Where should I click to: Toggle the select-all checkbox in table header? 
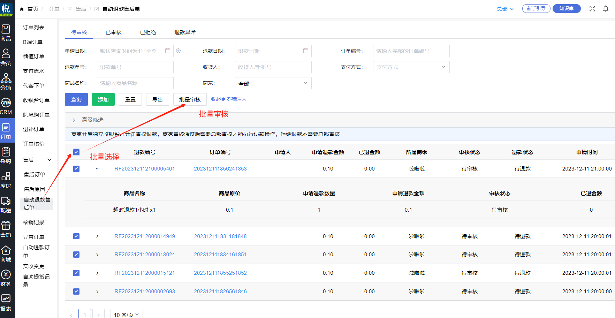pos(76,152)
